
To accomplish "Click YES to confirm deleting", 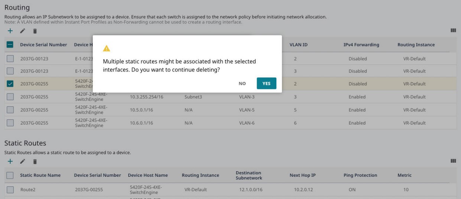I will pos(266,83).
